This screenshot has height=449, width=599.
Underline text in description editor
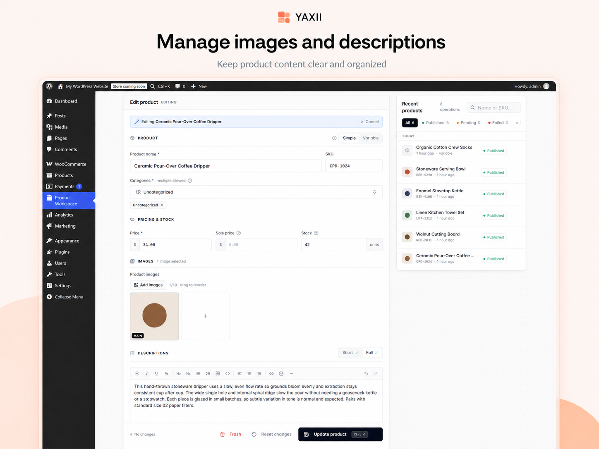pyautogui.click(x=157, y=373)
